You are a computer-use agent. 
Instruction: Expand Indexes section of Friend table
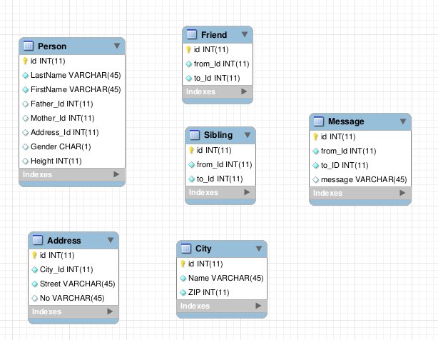[244, 91]
